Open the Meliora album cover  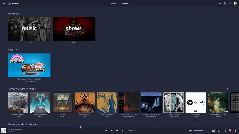62,103
